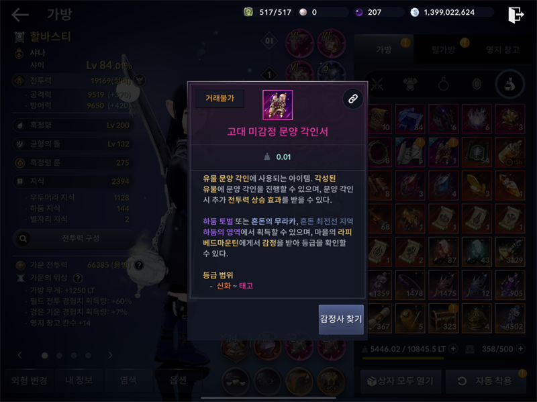Open the 외형 변경 menu button
The image size is (537, 402).
point(29,381)
